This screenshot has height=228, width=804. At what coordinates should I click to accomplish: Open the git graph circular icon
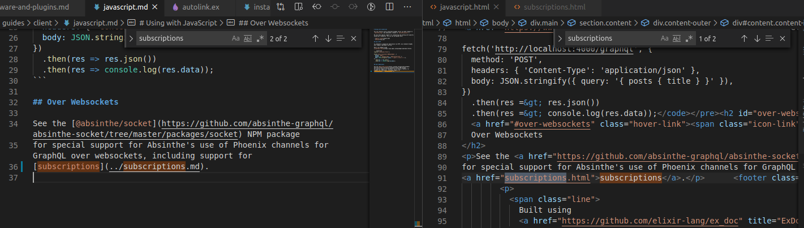click(371, 7)
